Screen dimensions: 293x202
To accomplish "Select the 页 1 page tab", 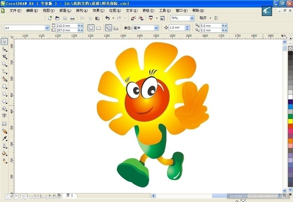I will click(x=70, y=195).
